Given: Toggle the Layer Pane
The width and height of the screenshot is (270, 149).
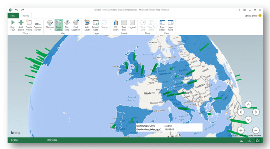Looking at the screenshot, I should (x=170, y=26).
